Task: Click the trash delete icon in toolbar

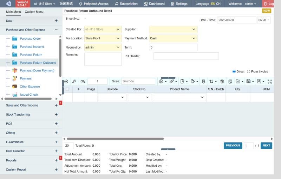Action: [222, 82]
